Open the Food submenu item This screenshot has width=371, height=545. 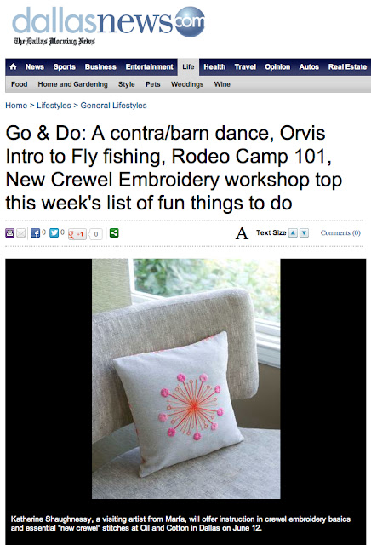click(19, 84)
